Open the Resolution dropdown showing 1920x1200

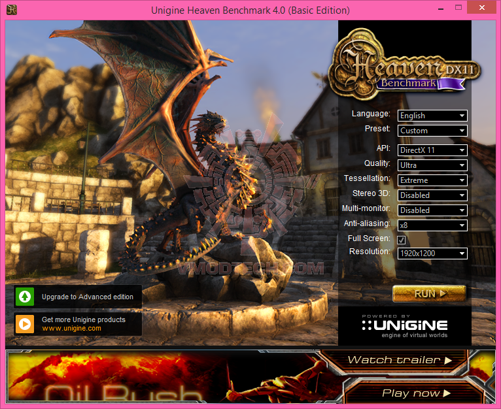[x=432, y=254]
